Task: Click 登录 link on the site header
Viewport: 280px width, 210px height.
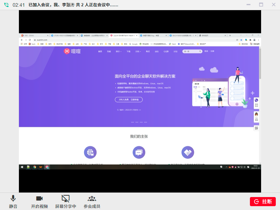Action: [206, 51]
